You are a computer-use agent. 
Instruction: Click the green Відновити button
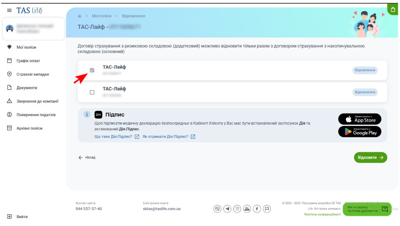pyautogui.click(x=370, y=157)
